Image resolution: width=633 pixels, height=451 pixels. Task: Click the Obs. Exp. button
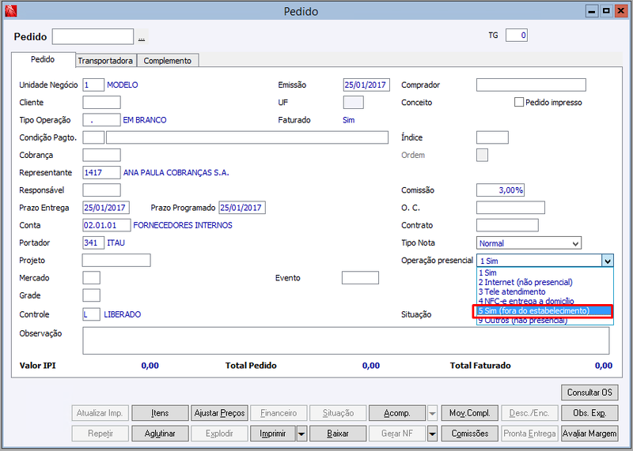point(589,413)
